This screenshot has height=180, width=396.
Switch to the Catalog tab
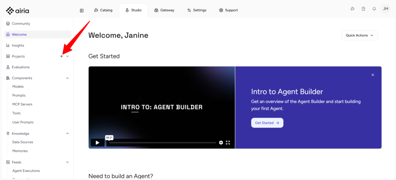pos(103,10)
